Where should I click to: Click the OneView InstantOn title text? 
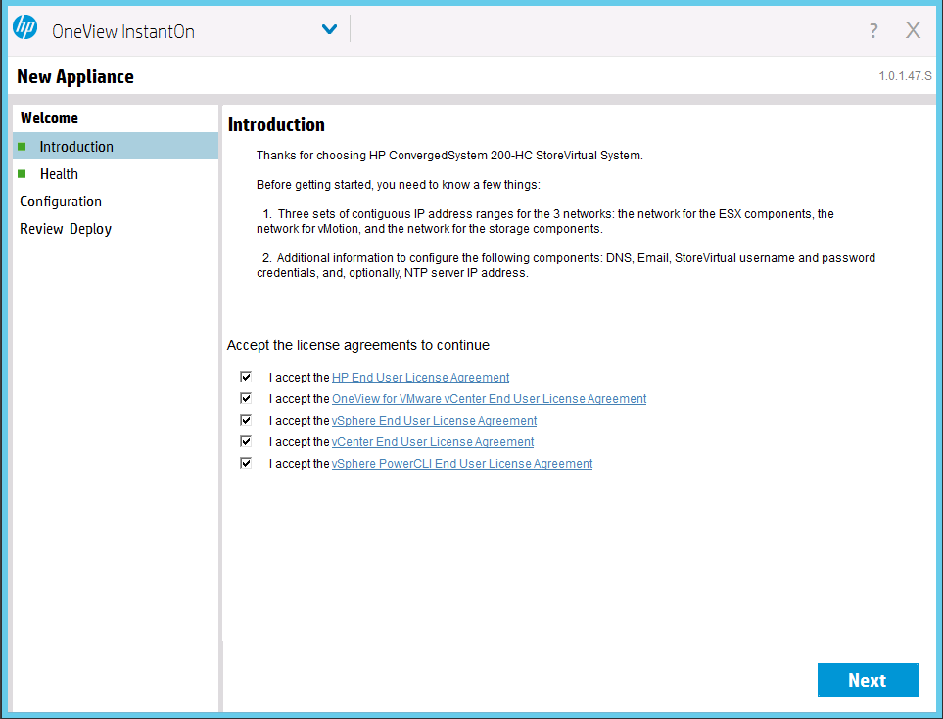(x=123, y=31)
